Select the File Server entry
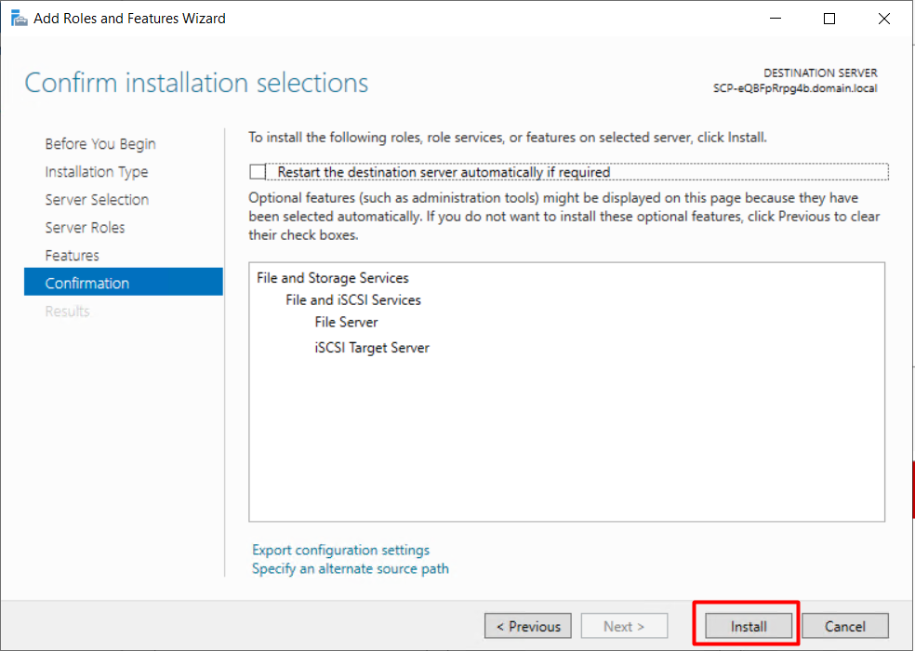 click(x=346, y=323)
